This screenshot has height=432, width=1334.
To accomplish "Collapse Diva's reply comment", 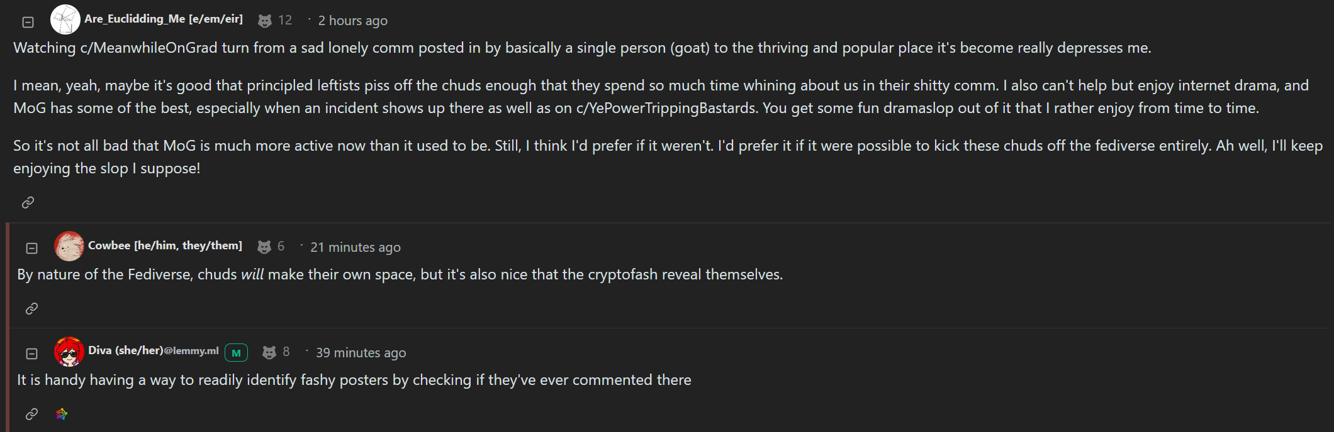I will tap(31, 354).
